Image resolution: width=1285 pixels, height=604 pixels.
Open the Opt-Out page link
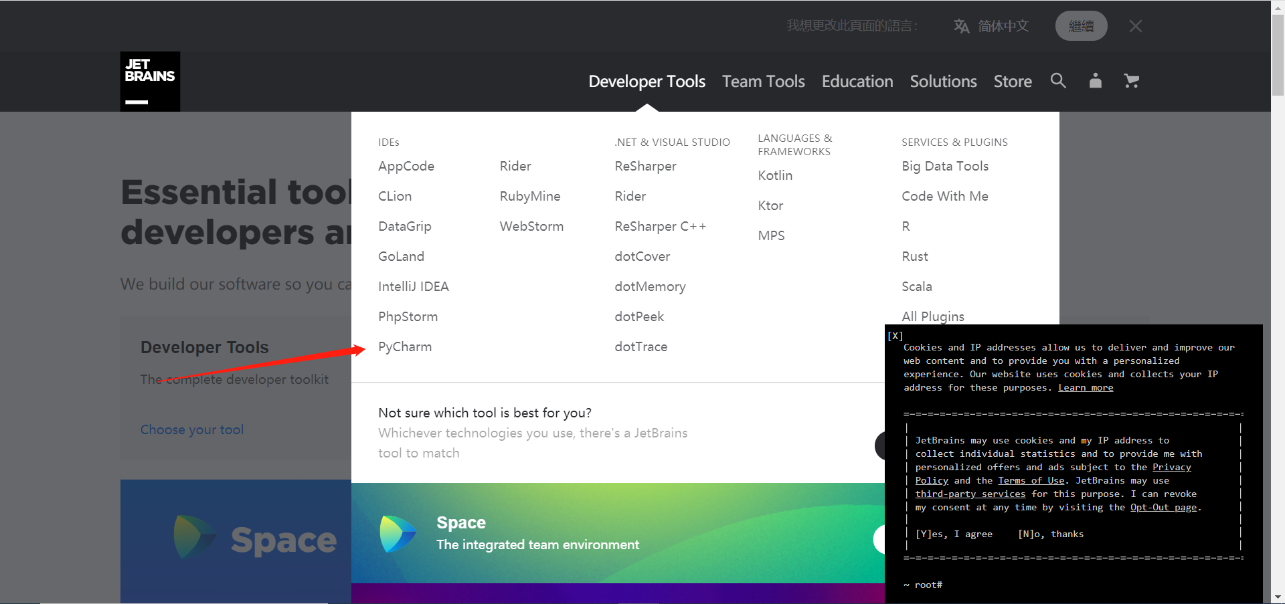tap(1163, 507)
